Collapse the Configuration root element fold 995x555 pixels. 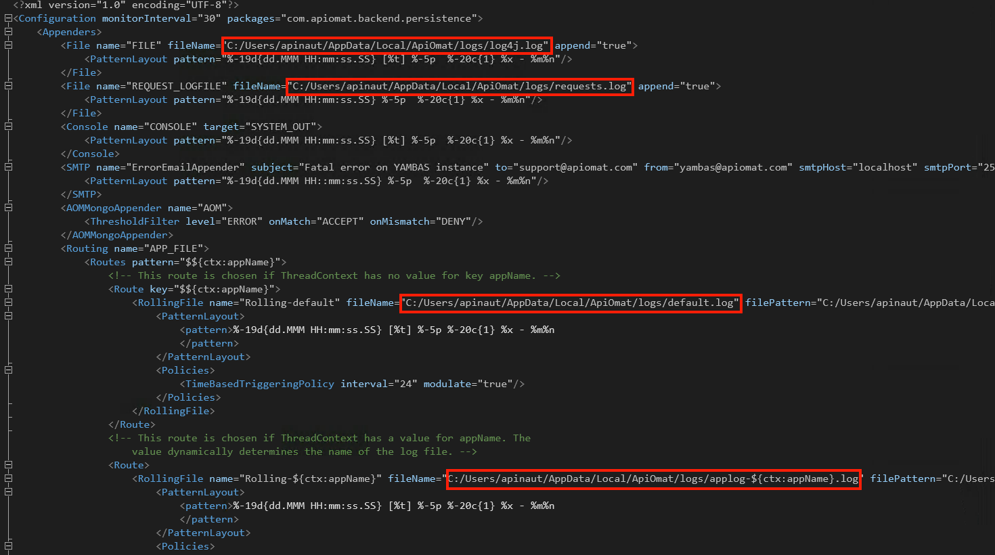click(8, 18)
